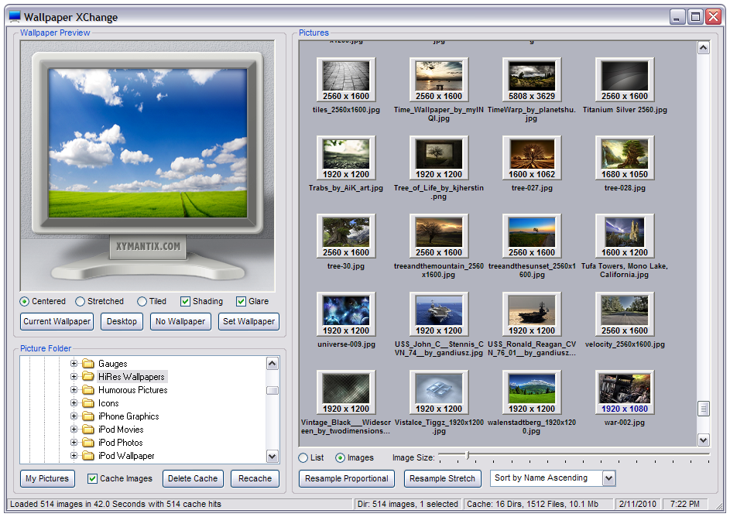Screen dimensions: 730x517
Task: Click the Wallpaper XChange title bar icon
Action: pos(15,17)
